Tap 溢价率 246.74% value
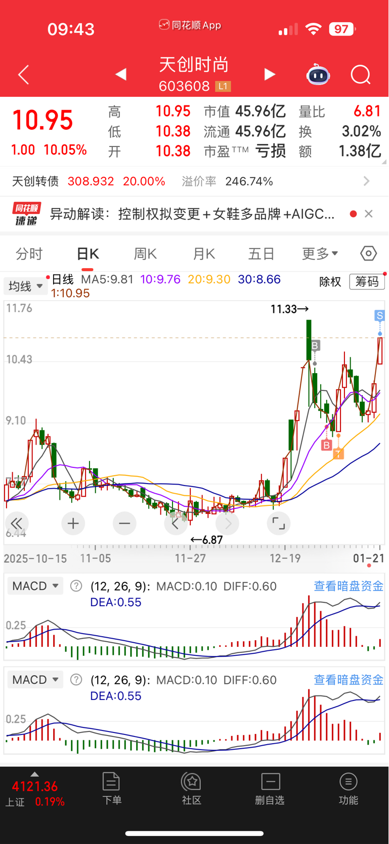The image size is (389, 844). (249, 181)
